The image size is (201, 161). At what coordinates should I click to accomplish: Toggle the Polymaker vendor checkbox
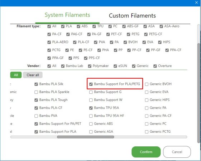click(x=90, y=66)
